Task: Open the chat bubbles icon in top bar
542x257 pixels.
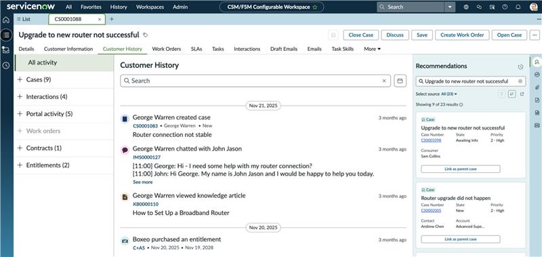Action: 479,7
